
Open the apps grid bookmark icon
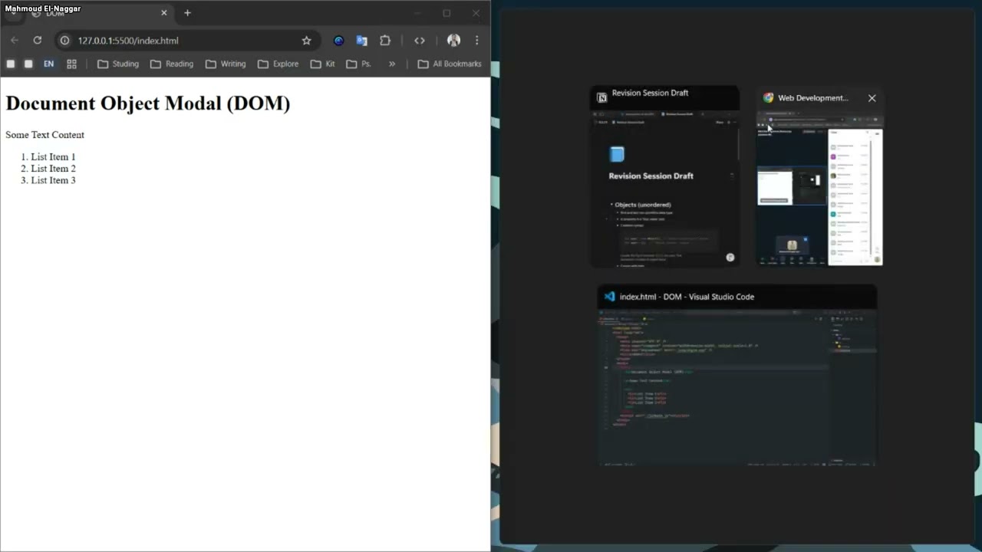click(x=71, y=64)
